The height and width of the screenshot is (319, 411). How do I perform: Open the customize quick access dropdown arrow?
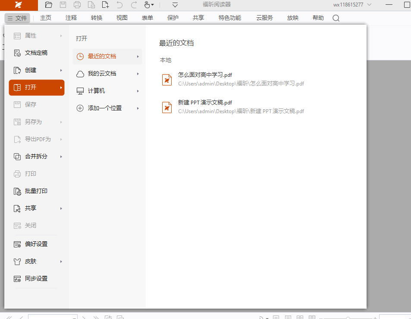[175, 5]
